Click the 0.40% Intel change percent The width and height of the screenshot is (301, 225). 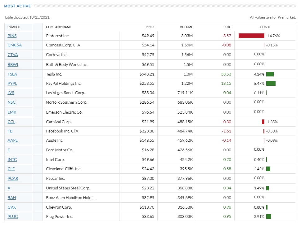259,159
